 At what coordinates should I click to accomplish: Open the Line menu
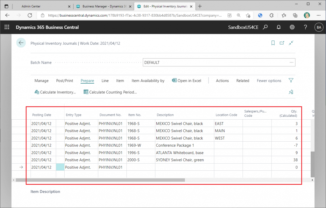click(105, 81)
